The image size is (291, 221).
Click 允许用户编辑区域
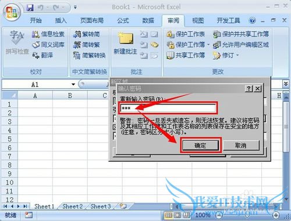241,45
